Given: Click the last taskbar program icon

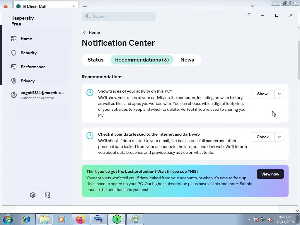Looking at the screenshot, I should coord(135,219).
